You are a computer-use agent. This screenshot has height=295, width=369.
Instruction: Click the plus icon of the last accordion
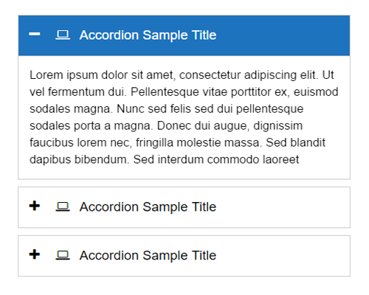click(x=35, y=254)
